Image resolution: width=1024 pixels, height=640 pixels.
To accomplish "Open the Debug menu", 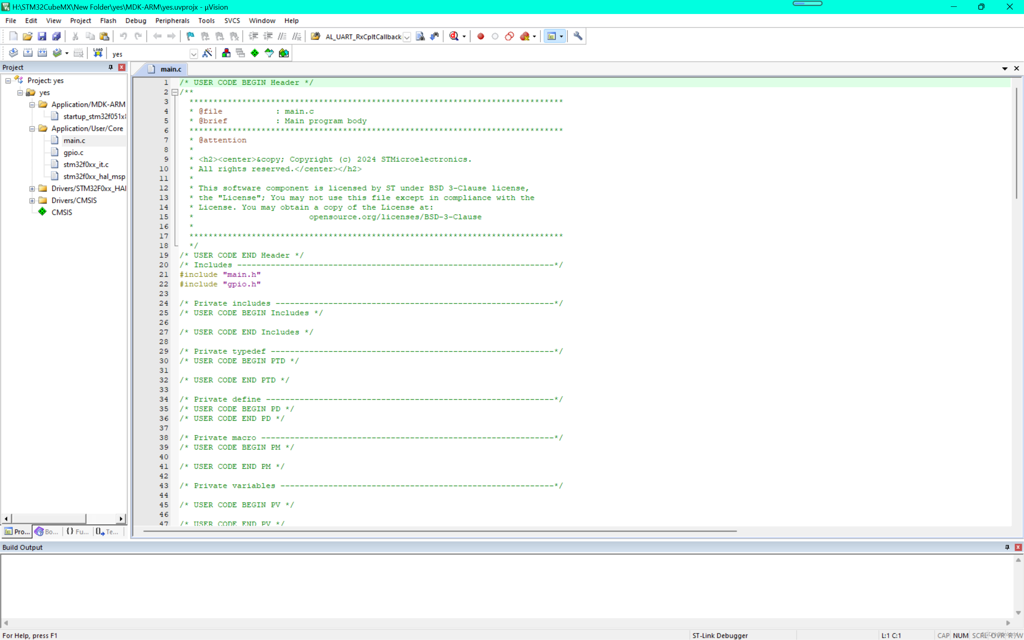I will pos(136,20).
